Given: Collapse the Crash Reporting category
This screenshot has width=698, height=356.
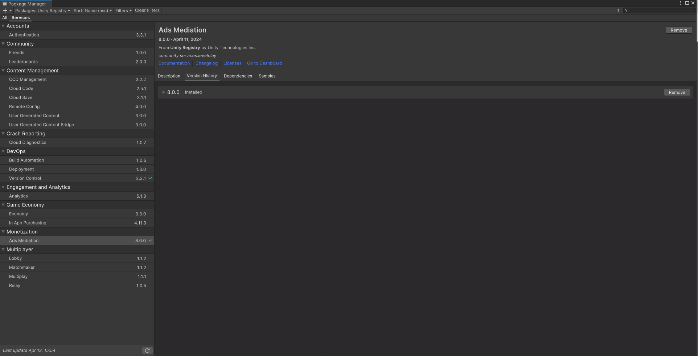Looking at the screenshot, I should pyautogui.click(x=3, y=134).
